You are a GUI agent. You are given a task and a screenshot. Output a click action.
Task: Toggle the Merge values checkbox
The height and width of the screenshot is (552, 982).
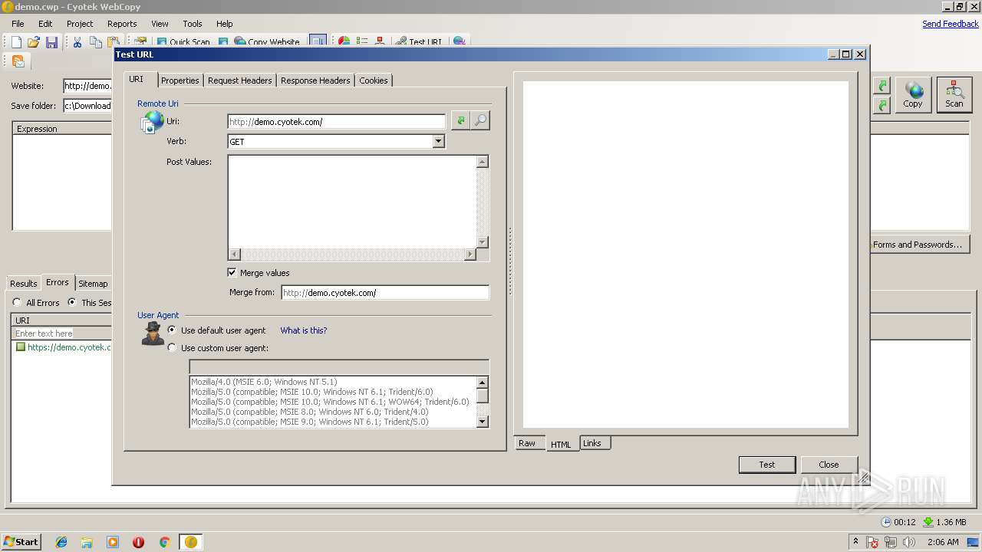pyautogui.click(x=232, y=272)
